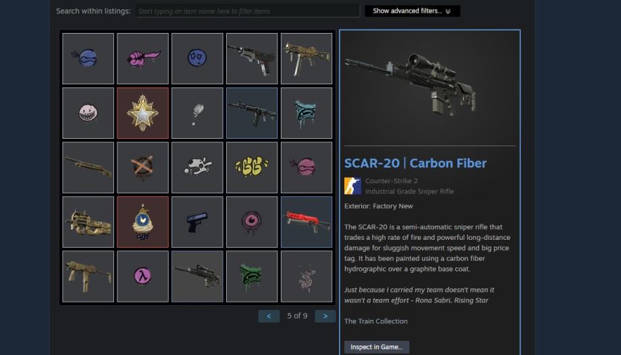Select the SCAR-20 sniper rifle inventory tile
621x355 pixels.
(x=197, y=276)
